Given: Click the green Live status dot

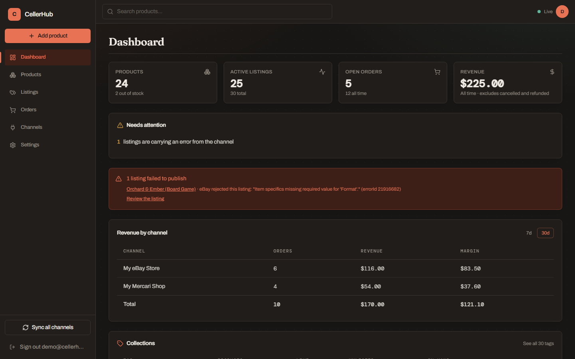Looking at the screenshot, I should tap(539, 12).
